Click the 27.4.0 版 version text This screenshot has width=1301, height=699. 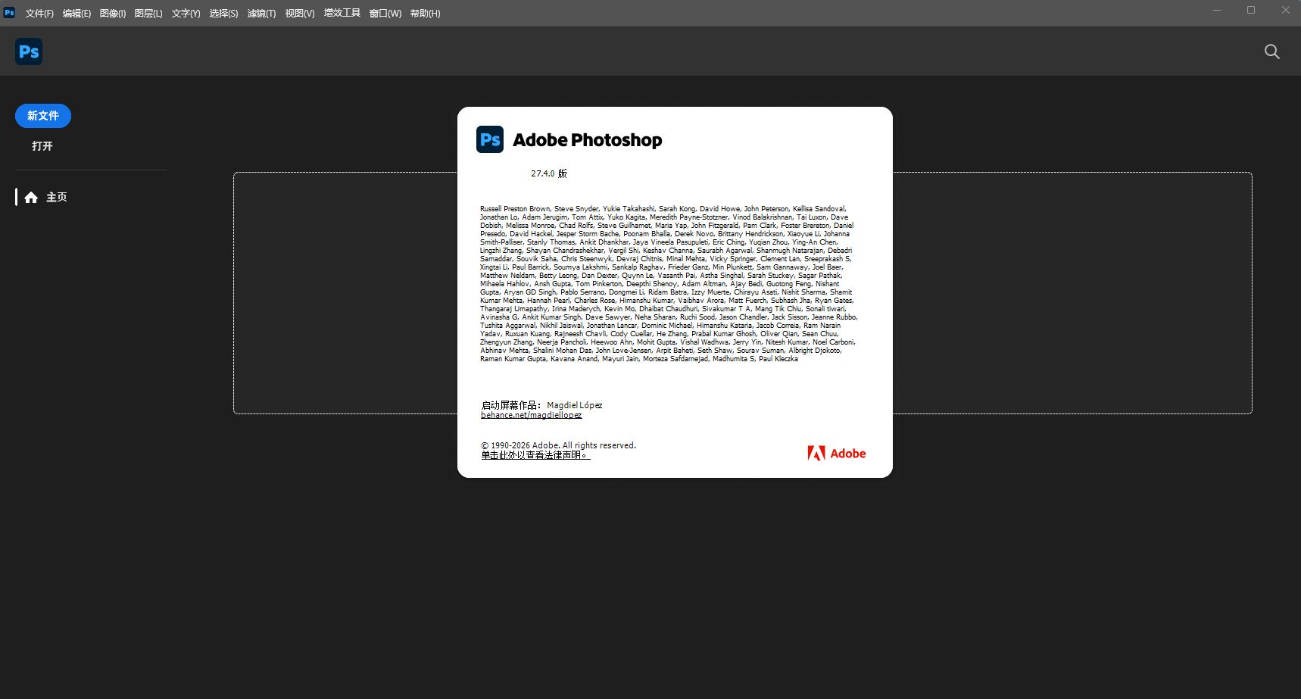pyautogui.click(x=549, y=173)
